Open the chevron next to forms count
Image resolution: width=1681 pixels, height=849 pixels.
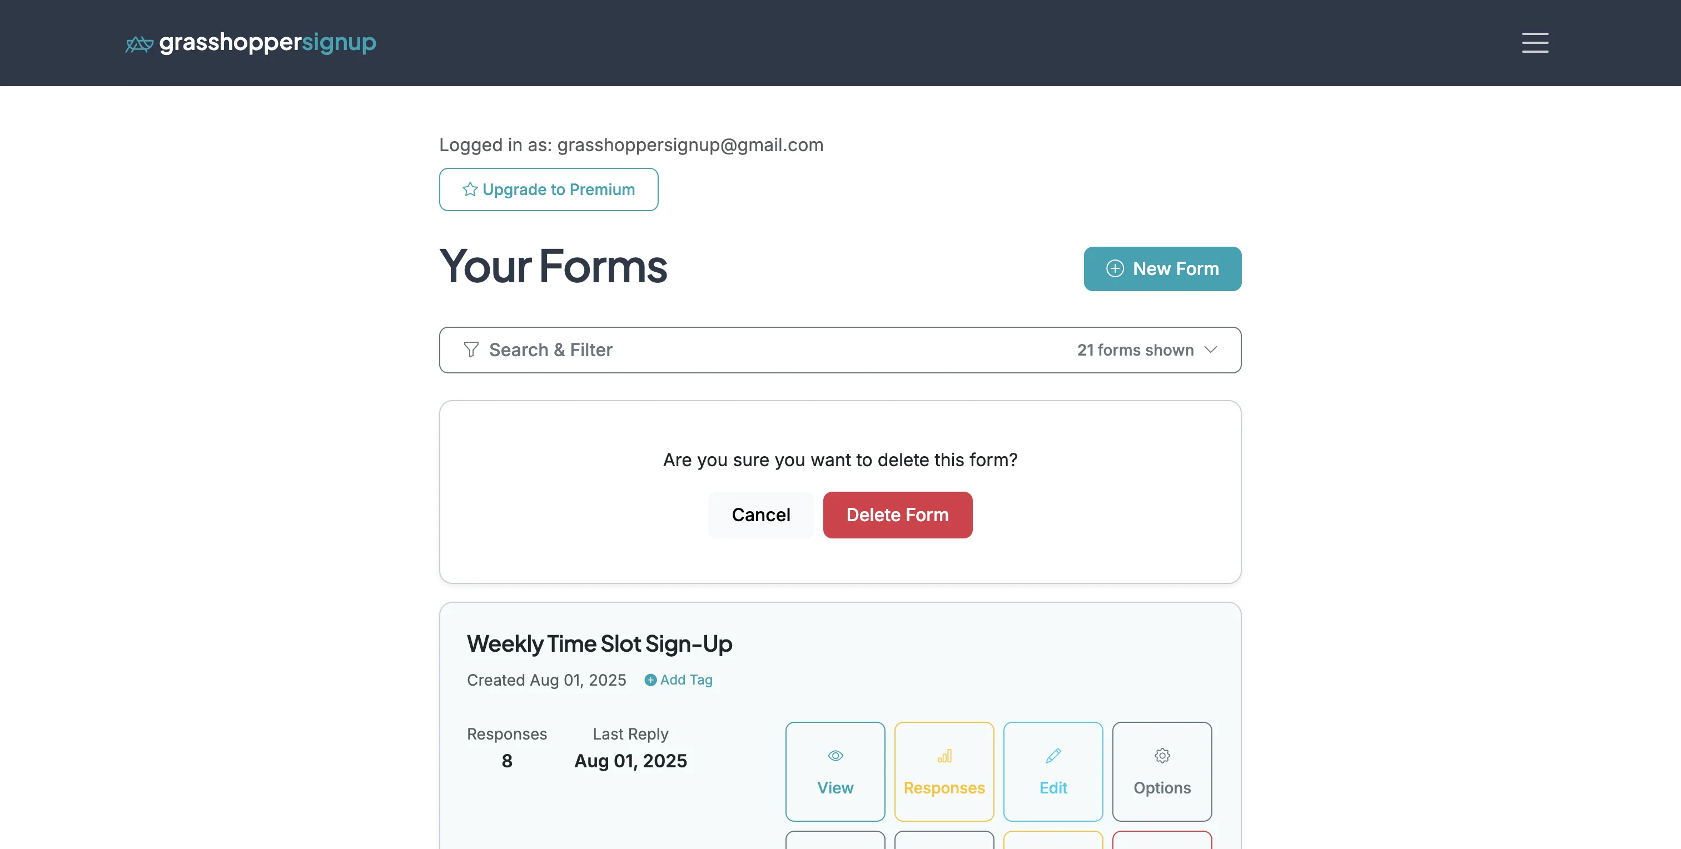(1211, 349)
